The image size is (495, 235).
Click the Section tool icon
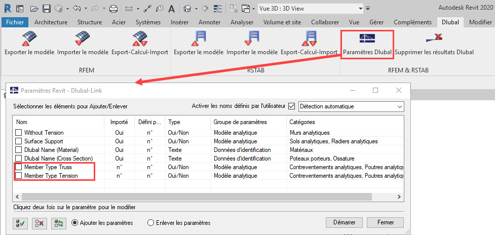coord(205,9)
